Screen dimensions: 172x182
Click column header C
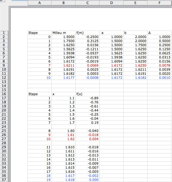pos(87,3)
